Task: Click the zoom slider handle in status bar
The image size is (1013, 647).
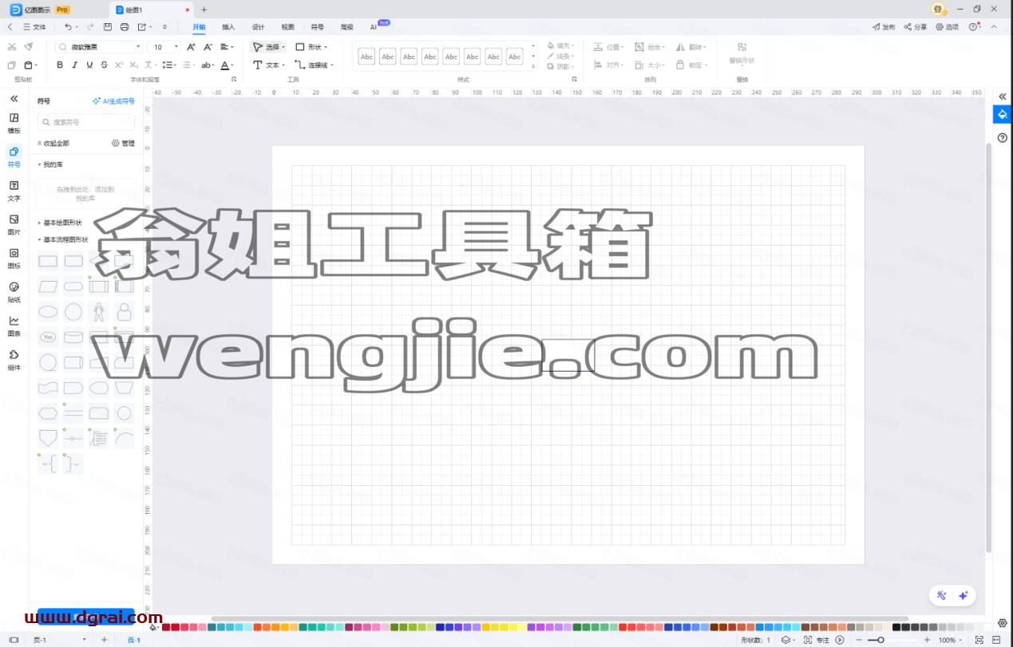Action: (880, 640)
